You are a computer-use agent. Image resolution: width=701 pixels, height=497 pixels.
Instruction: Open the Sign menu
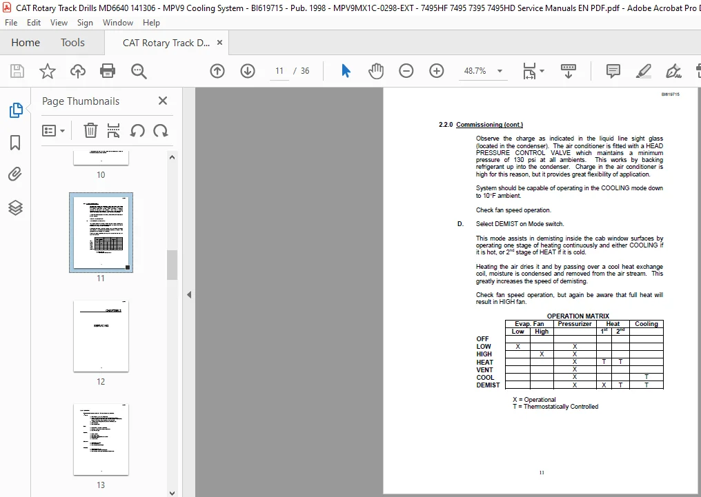[x=85, y=22]
